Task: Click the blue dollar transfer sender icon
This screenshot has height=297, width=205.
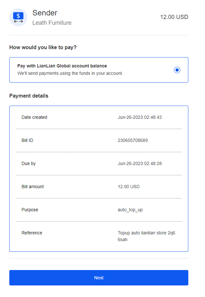Action: 18,17
